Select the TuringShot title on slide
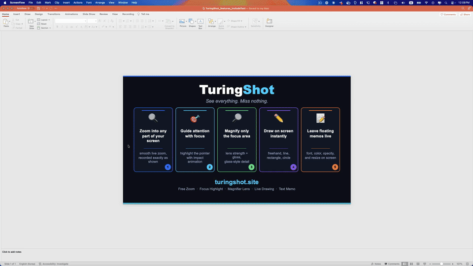Screen dimensions: 473x266 point(236,90)
